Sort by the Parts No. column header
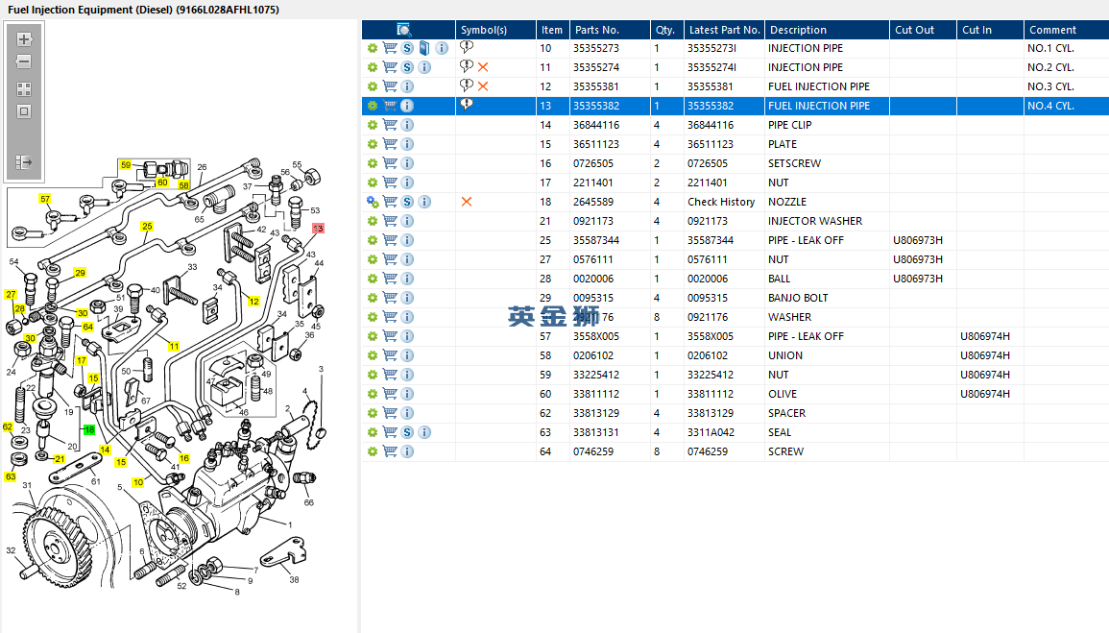The height and width of the screenshot is (633, 1109). (x=611, y=30)
